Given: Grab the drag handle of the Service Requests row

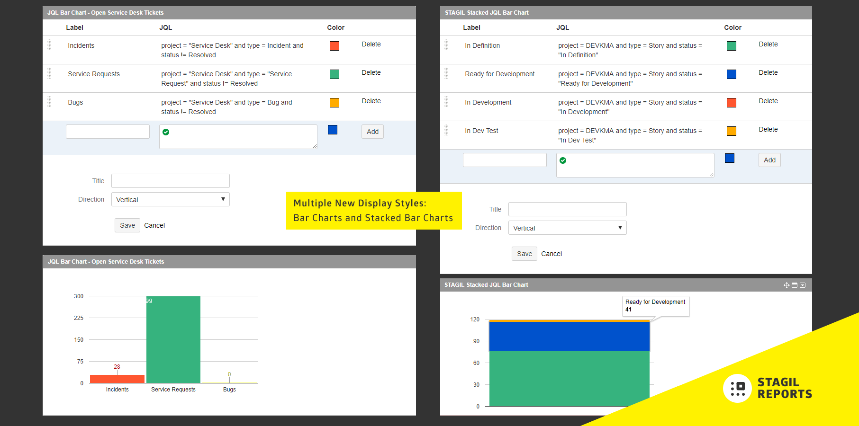Looking at the screenshot, I should pyautogui.click(x=49, y=73).
